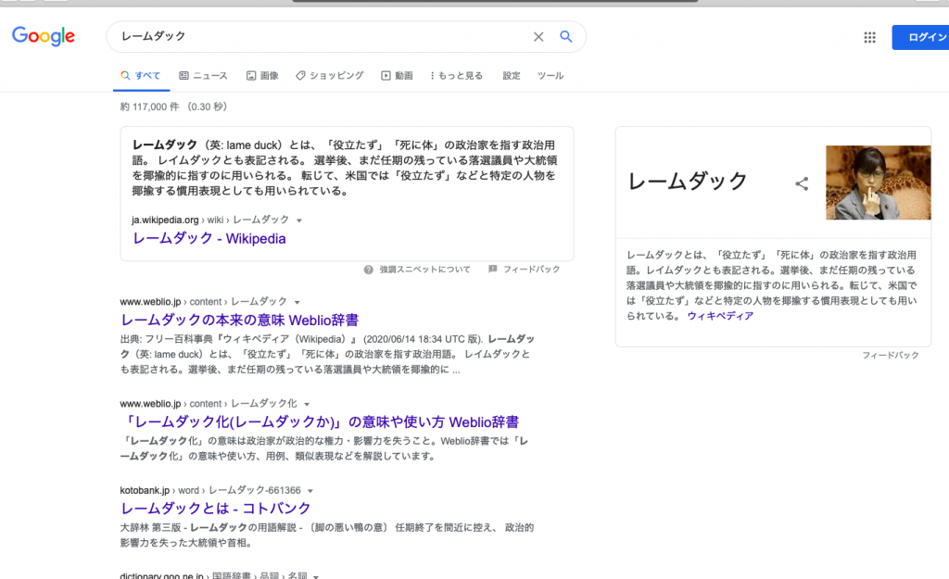Clear the search box with the X icon

pyautogui.click(x=538, y=37)
